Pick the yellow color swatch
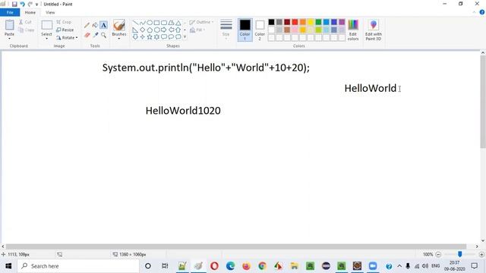Viewport: 486px width, 273px height. pos(311,22)
